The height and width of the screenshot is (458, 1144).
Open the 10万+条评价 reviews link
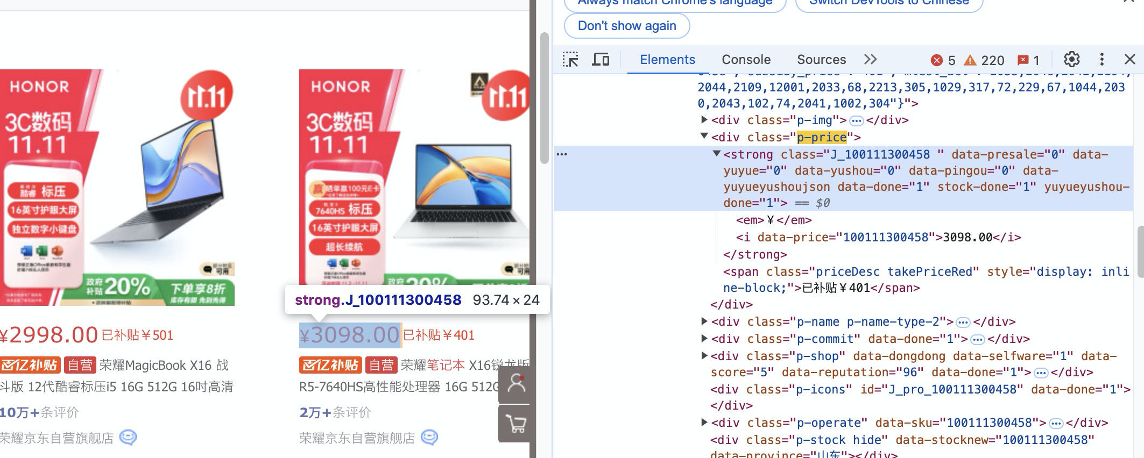click(39, 412)
